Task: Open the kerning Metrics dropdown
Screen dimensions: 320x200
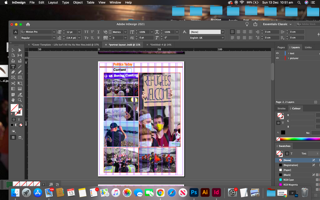Action: tap(125, 32)
